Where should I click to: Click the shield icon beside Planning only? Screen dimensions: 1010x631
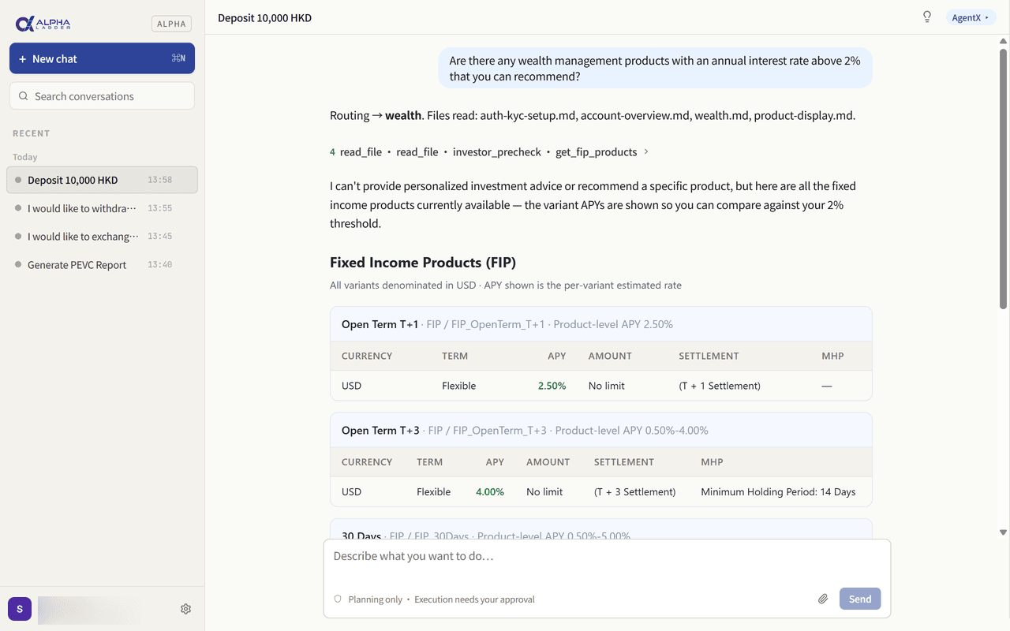coord(338,599)
